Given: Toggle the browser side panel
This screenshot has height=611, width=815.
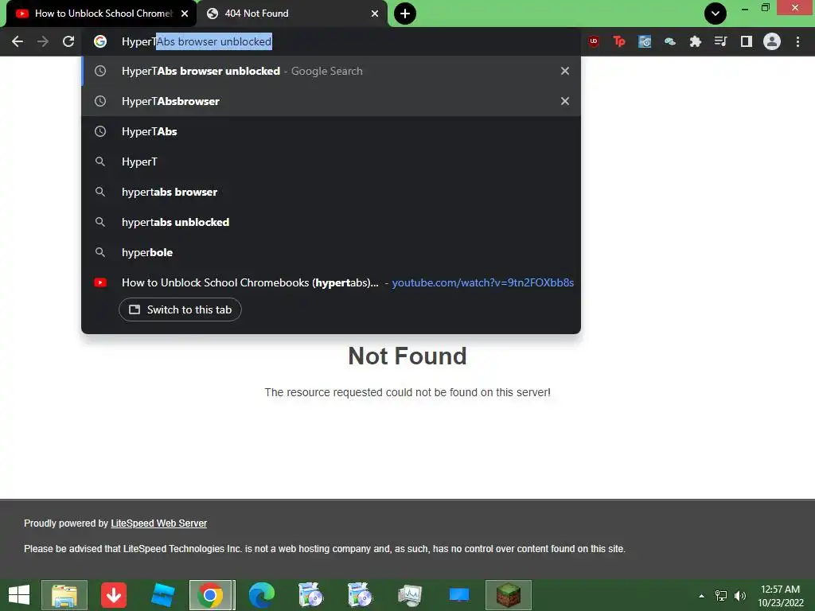Looking at the screenshot, I should coord(747,41).
